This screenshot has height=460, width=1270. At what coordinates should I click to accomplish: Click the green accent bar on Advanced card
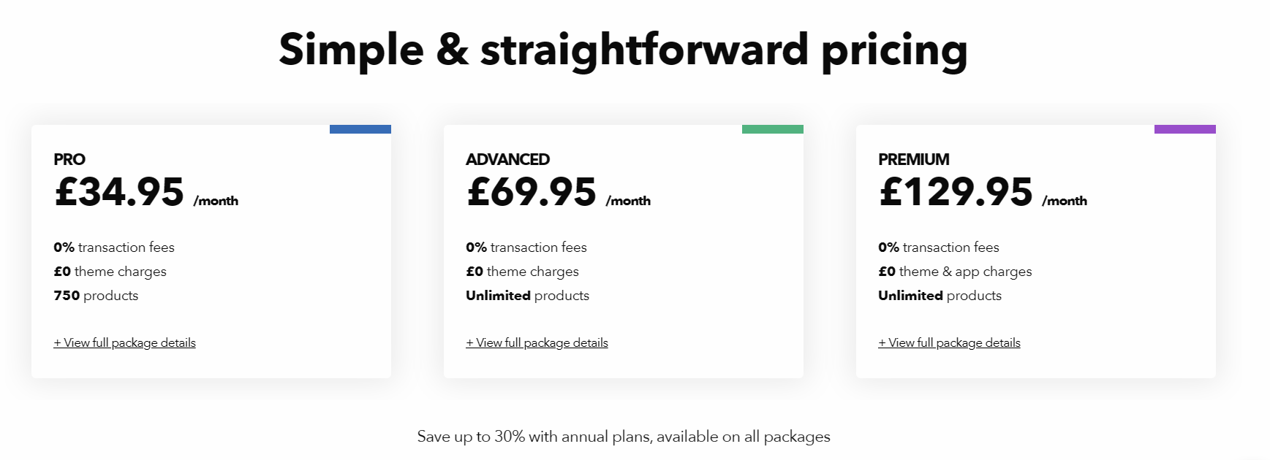pos(773,129)
